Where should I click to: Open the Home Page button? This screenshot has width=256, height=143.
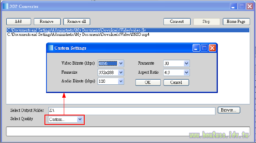point(236,22)
